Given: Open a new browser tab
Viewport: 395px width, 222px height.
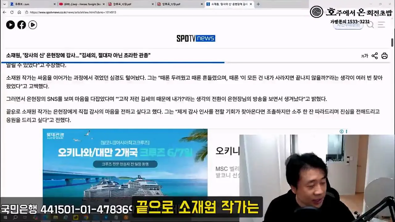Looking at the screenshot, I should (258, 4).
